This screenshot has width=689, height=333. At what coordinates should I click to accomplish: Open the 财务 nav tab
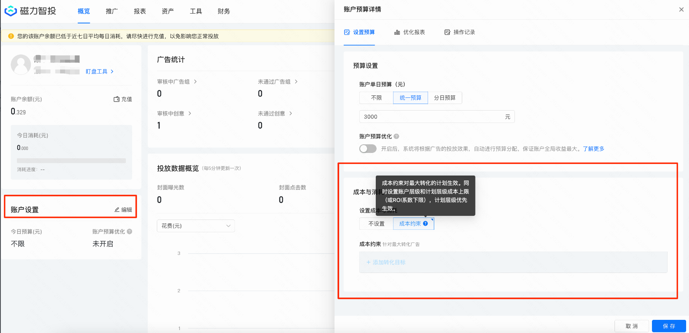click(x=224, y=11)
